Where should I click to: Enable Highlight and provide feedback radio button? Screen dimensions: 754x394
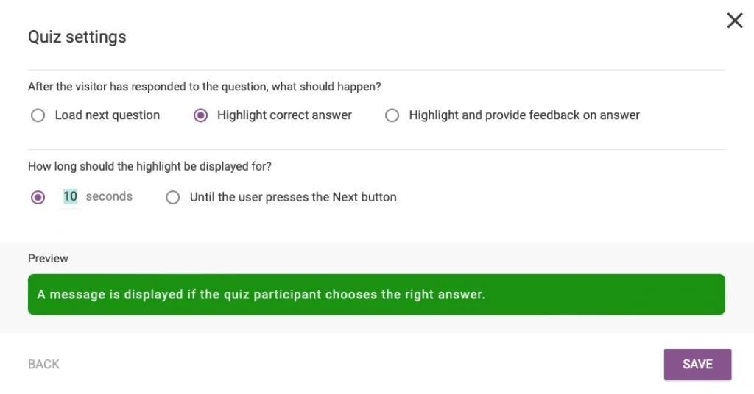(392, 115)
